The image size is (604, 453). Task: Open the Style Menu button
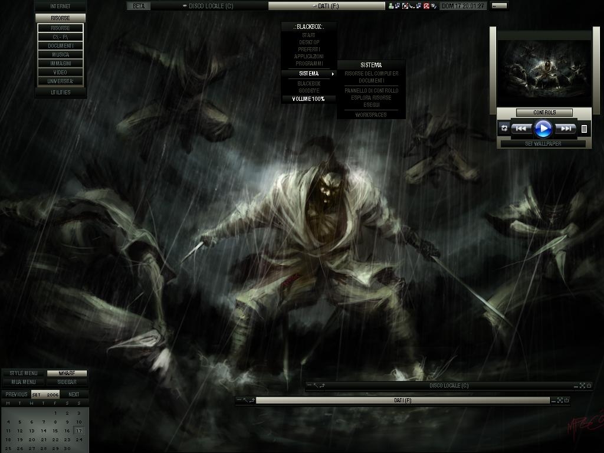tap(24, 373)
